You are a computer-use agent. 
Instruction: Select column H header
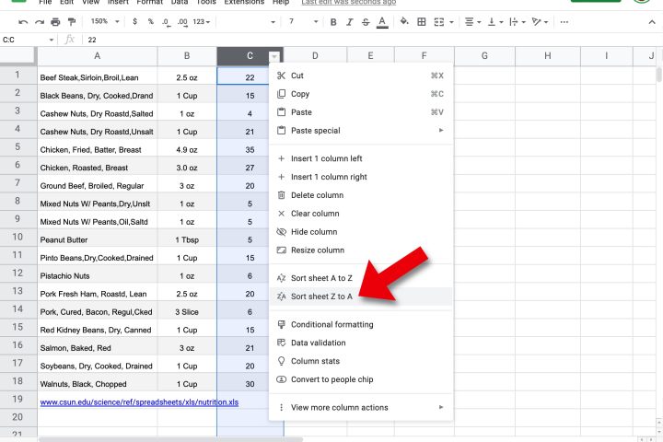548,56
